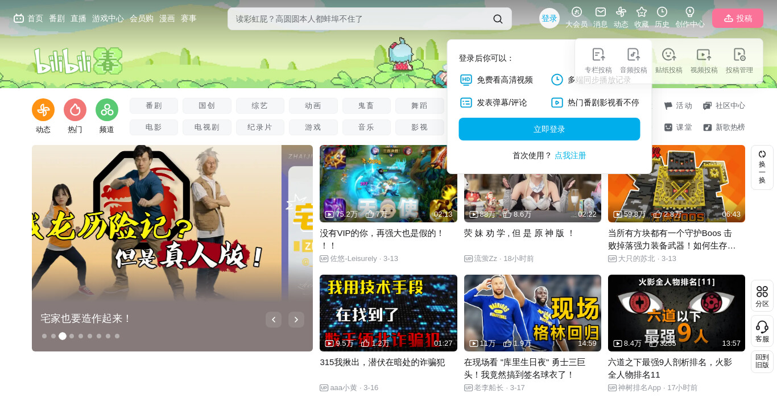Viewport: 777px width, 414px height.
Task: Open 会员购 in top navigation
Action: [142, 18]
